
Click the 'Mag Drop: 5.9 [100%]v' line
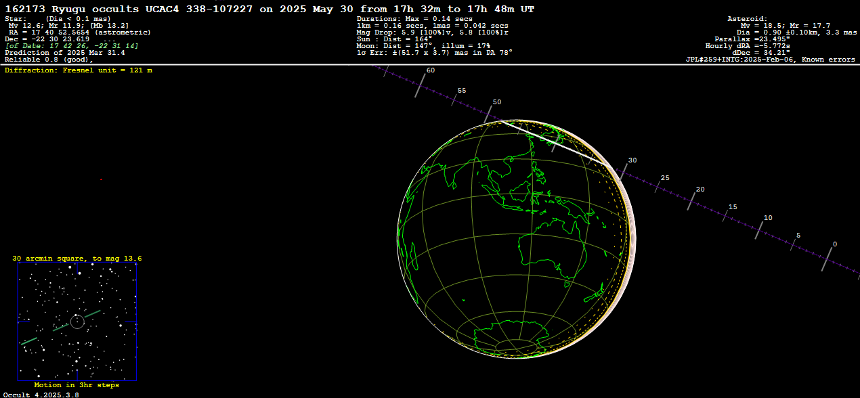click(433, 32)
